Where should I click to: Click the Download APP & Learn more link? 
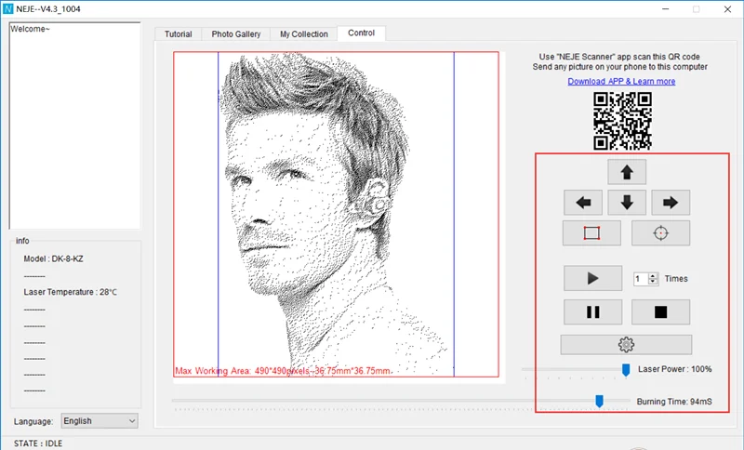621,81
